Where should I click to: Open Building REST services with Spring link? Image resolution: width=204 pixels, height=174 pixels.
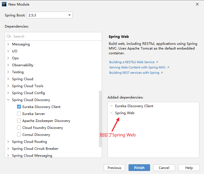(134, 73)
